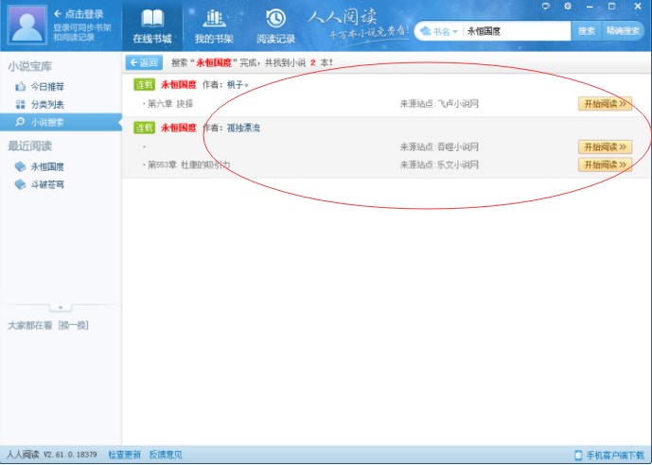Open recently read book 斗破苍穹
The width and height of the screenshot is (652, 465).
point(47,184)
